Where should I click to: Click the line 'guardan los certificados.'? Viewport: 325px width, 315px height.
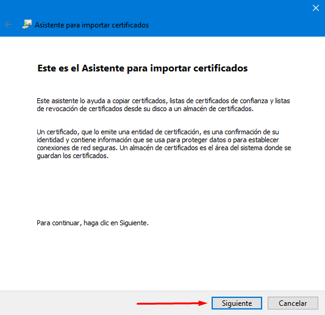tap(73, 156)
